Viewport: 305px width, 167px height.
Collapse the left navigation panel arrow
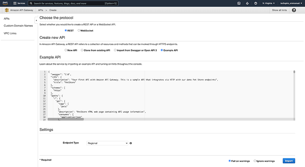tap(36, 21)
